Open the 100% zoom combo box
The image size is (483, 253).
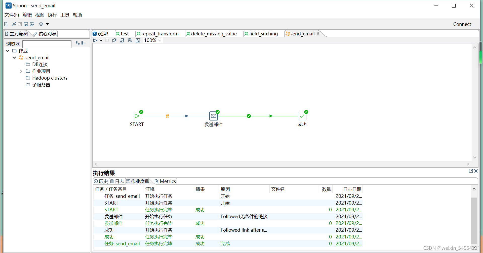[153, 40]
